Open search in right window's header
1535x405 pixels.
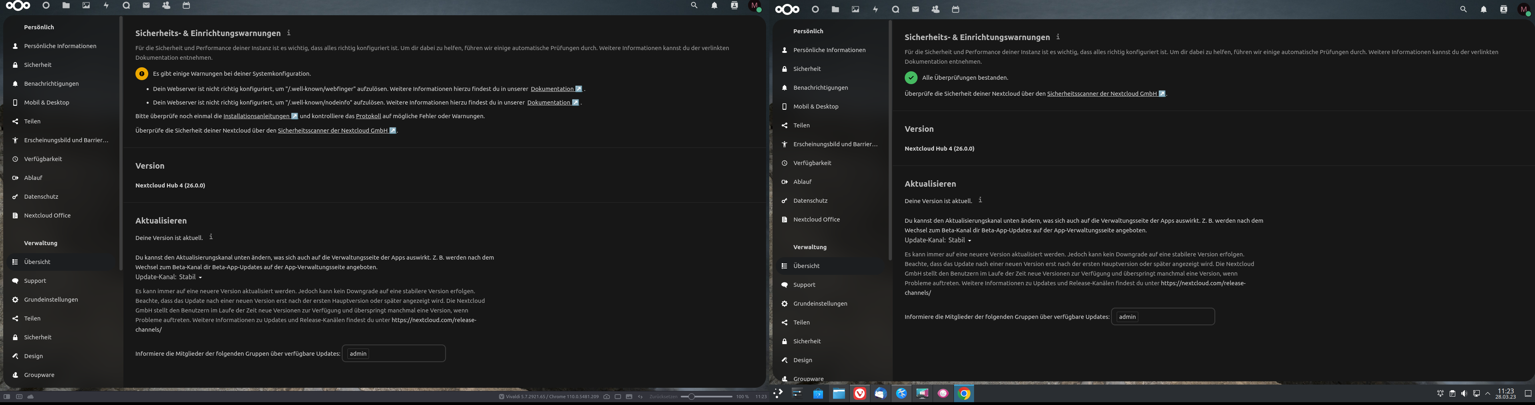(x=1464, y=10)
